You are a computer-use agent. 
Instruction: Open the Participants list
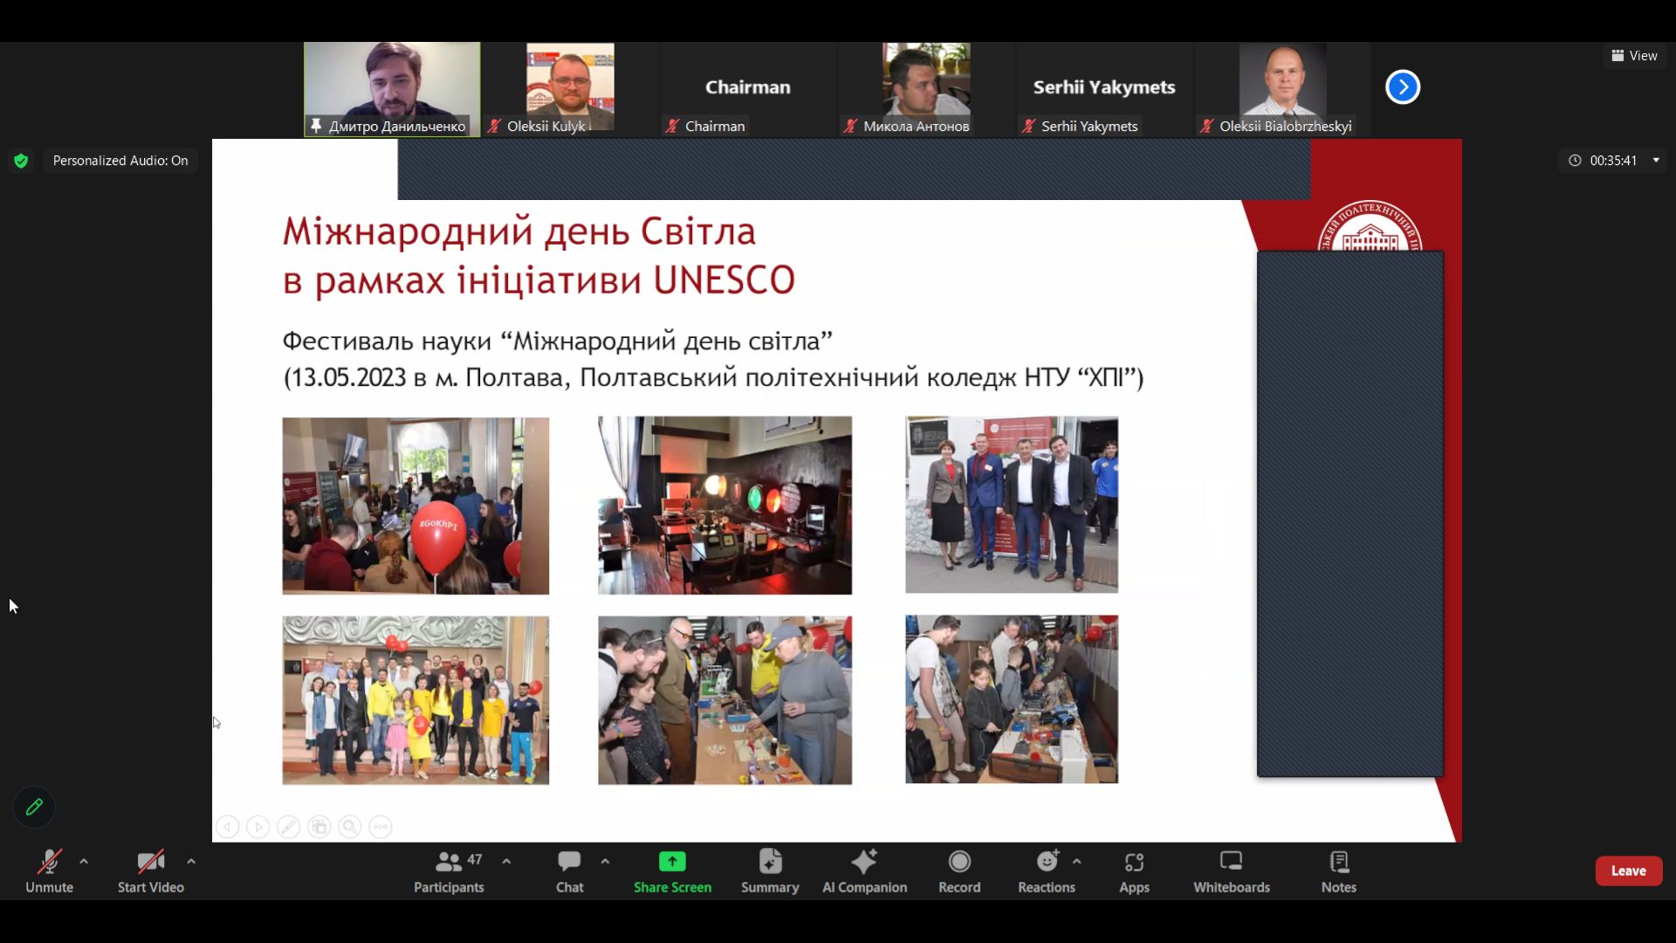pyautogui.click(x=449, y=871)
